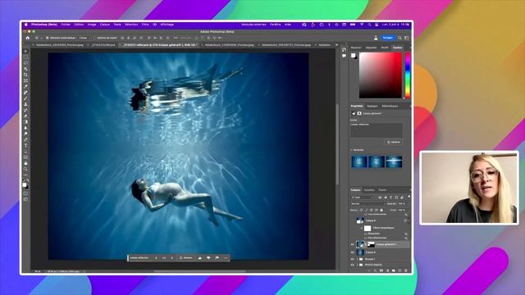
Task: Select the Zoom magnifier tool in left toolbar
Action: pyautogui.click(x=25, y=170)
